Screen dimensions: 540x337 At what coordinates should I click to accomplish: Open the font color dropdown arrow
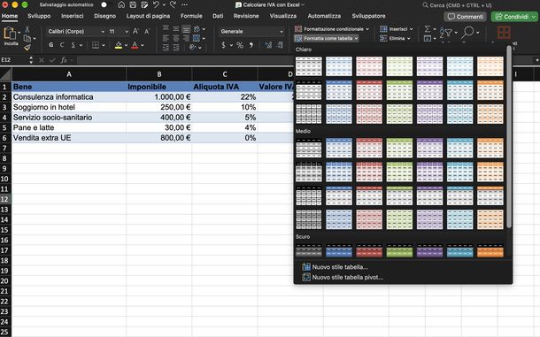point(143,45)
